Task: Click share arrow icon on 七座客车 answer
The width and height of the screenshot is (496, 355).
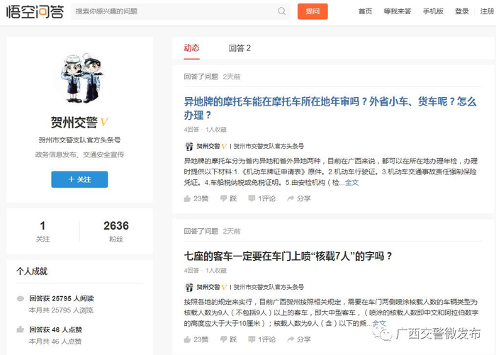Action: coord(291,339)
